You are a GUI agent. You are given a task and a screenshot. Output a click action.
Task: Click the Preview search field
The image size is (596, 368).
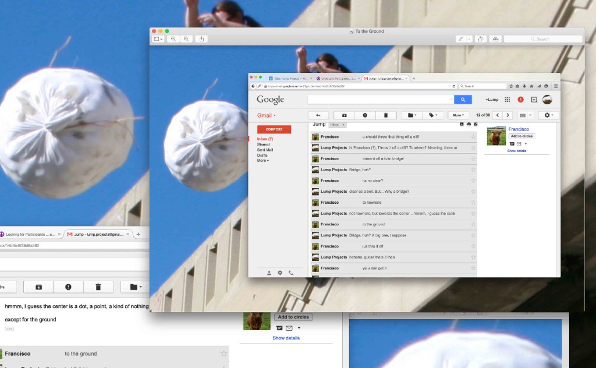pyautogui.click(x=544, y=39)
